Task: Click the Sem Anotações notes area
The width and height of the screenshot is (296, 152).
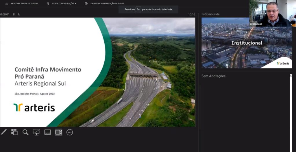Action: [245, 113]
